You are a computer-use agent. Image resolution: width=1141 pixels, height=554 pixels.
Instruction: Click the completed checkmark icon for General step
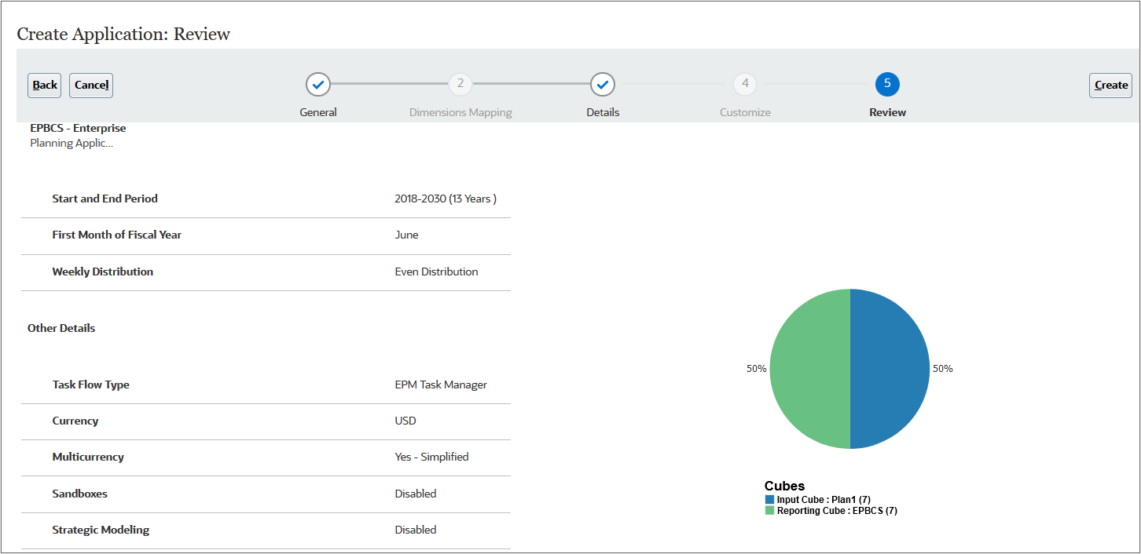point(318,84)
